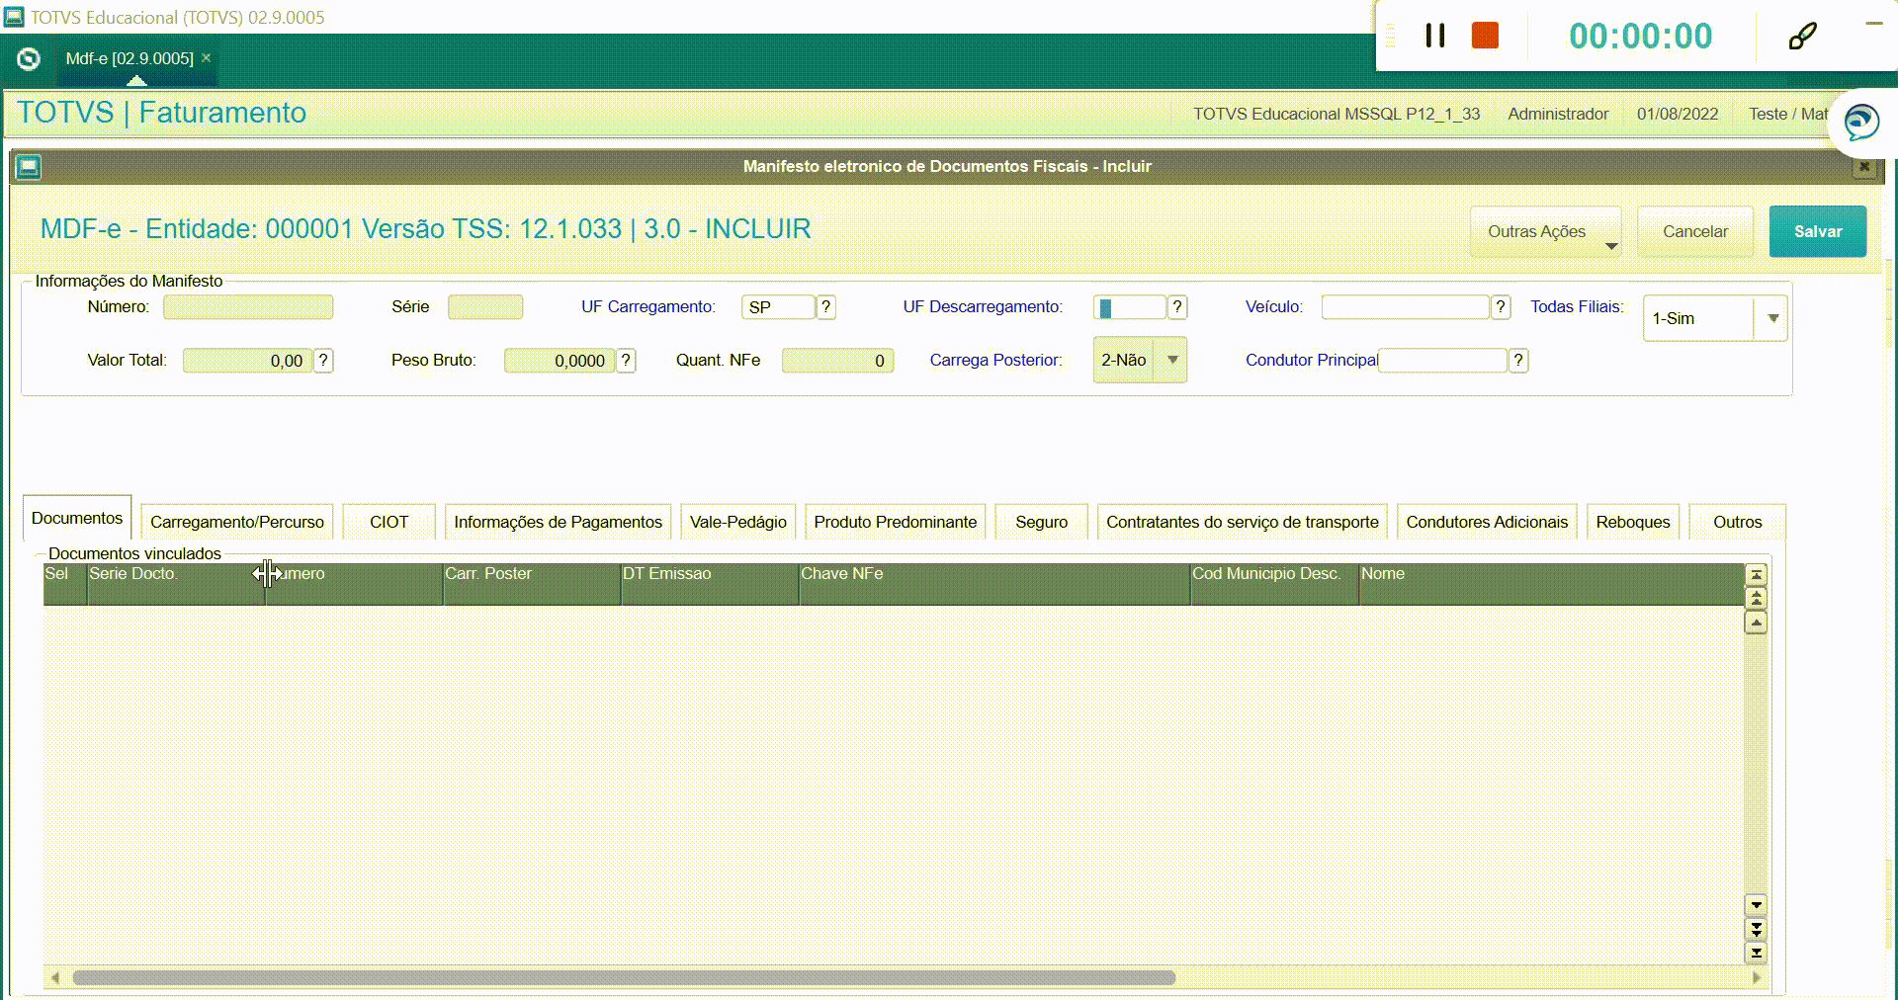Image resolution: width=1898 pixels, height=1000 pixels.
Task: Open the Reboques tab
Action: (1633, 522)
